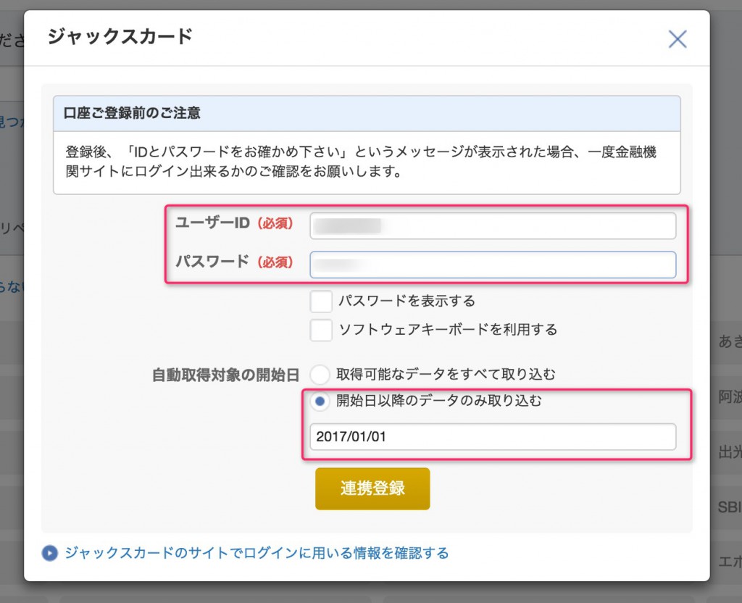Click the ユーザーID (必須) label
742x603 pixels.
click(235, 223)
